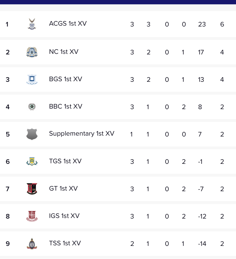Click the BGS 1st XV shield logo

pos(32,79)
